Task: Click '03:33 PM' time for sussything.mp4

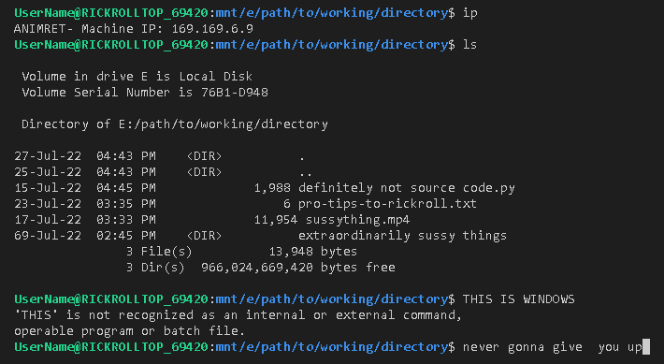Action: (x=125, y=220)
